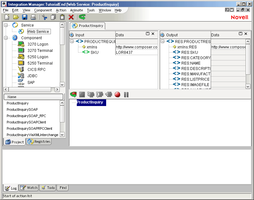Select the CICS RPC component
This screenshot has height=200, width=254.
[36, 69]
